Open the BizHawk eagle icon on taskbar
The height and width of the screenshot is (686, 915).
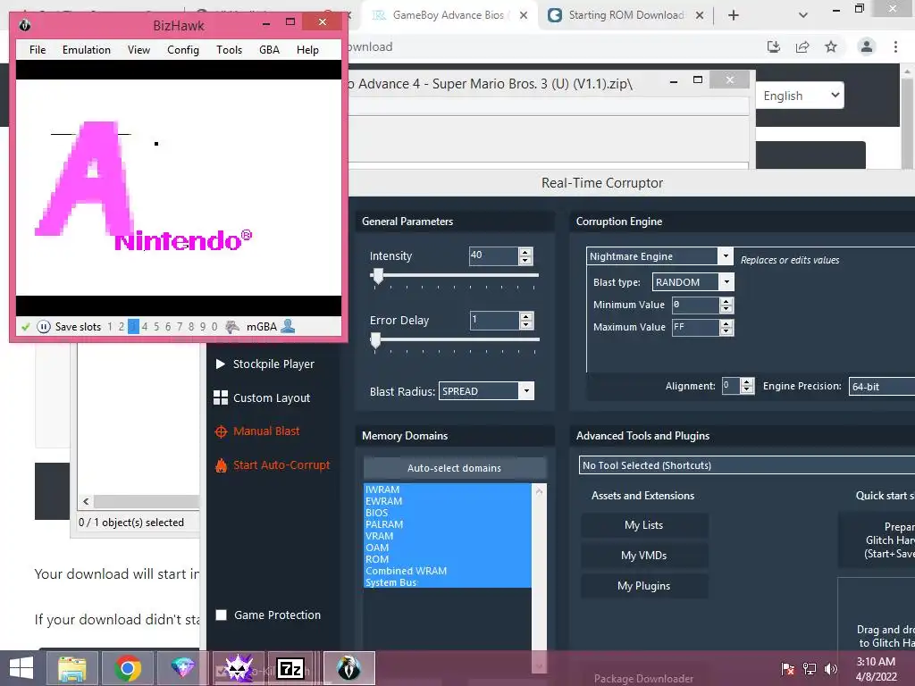click(x=349, y=668)
